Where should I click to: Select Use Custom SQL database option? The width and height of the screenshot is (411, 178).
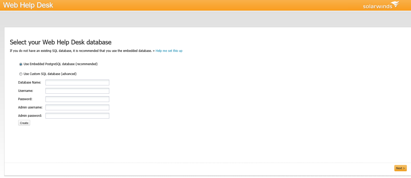tap(21, 74)
